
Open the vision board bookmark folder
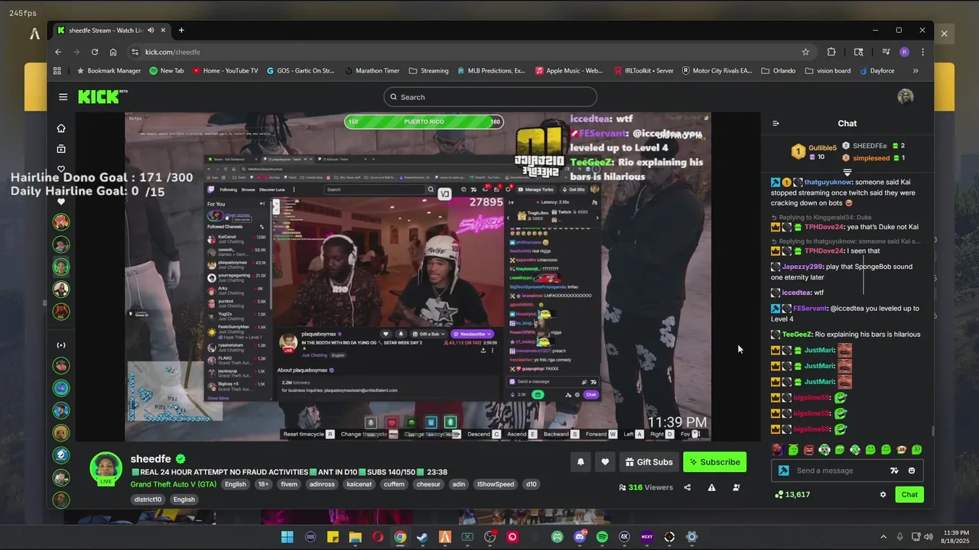[x=828, y=70]
